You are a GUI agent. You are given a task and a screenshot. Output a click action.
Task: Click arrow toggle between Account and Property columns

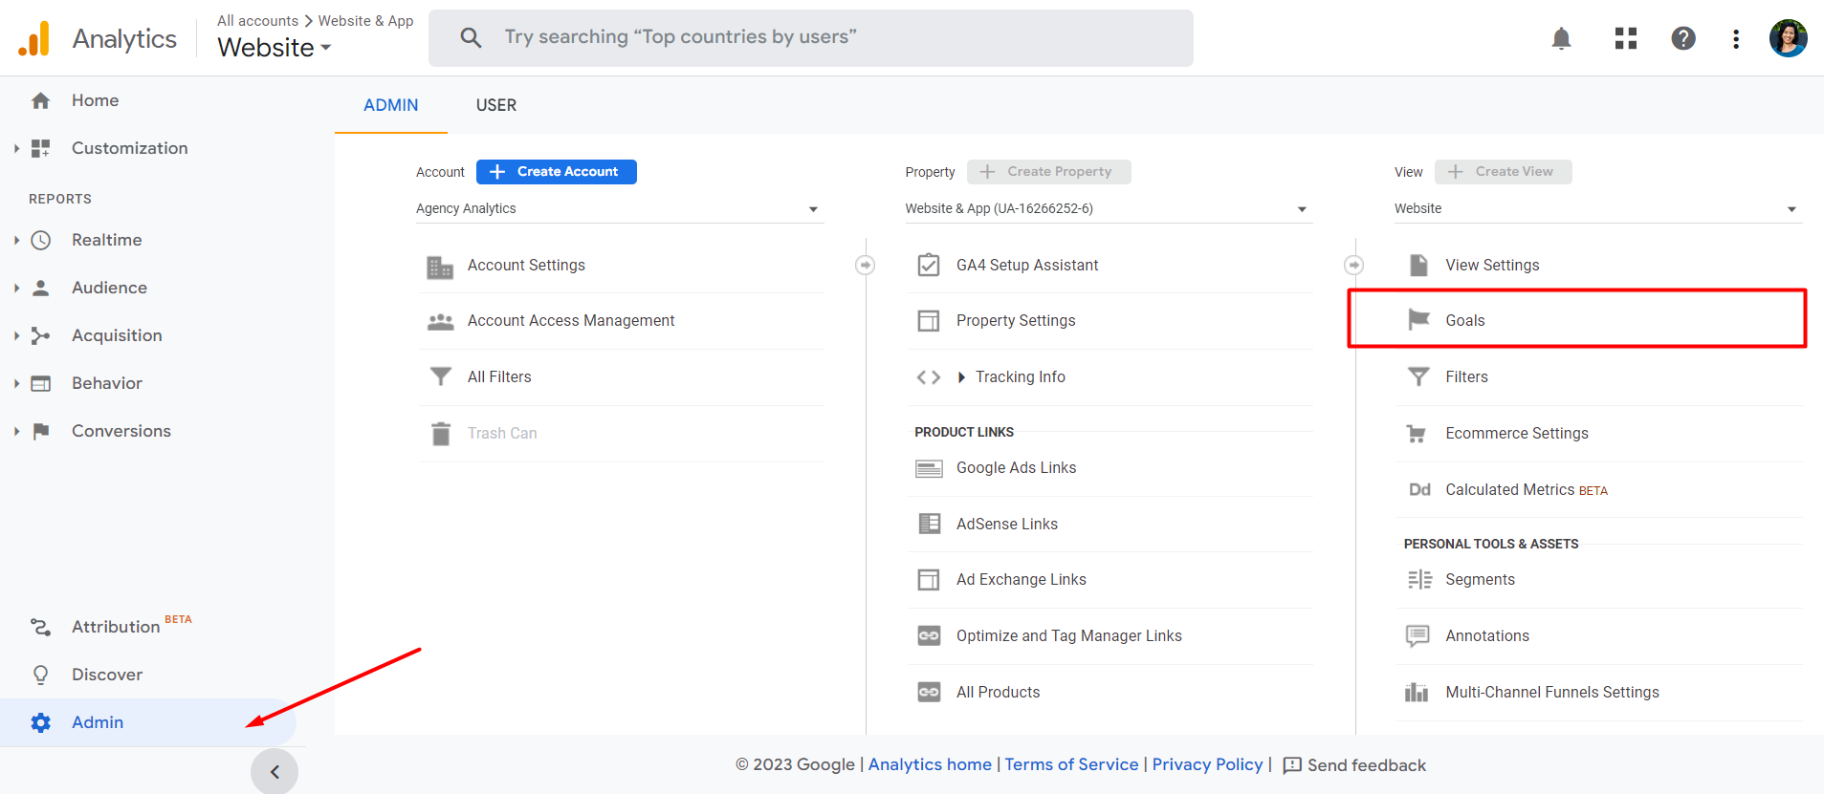(x=865, y=265)
